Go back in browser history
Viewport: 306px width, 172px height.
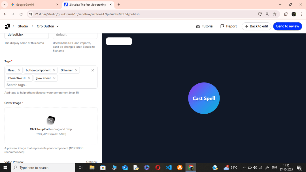[x=5, y=14]
